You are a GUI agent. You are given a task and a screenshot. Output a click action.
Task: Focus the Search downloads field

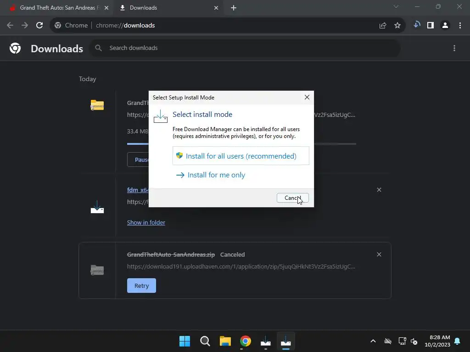245,48
